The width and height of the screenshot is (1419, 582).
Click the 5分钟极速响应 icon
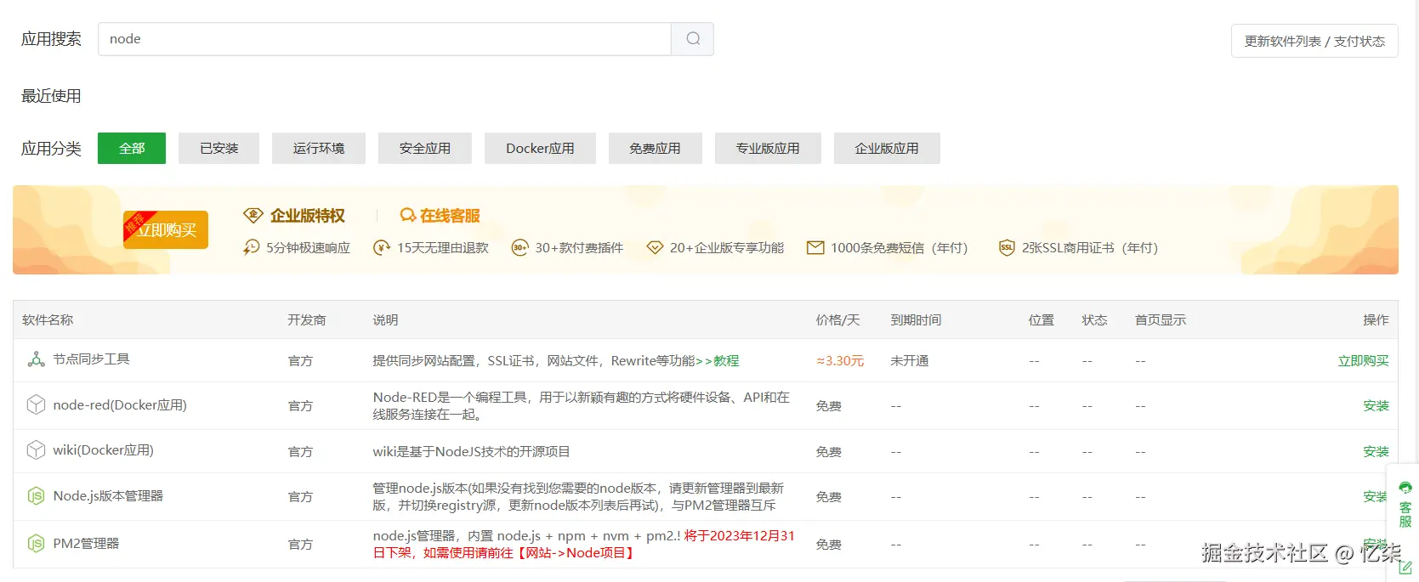click(x=251, y=247)
